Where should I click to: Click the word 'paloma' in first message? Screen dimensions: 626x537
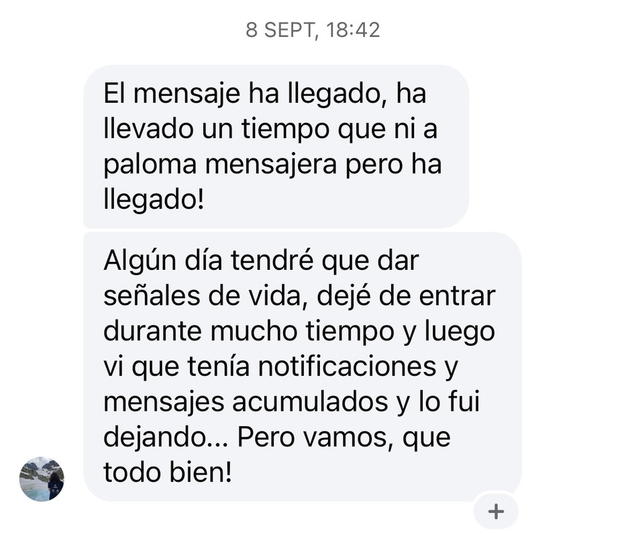pos(150,165)
